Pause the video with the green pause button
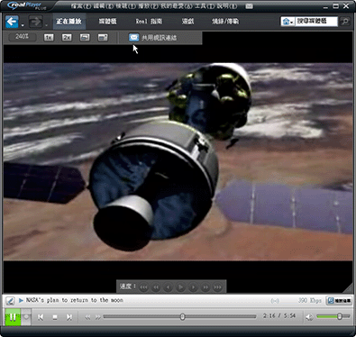 click(13, 317)
